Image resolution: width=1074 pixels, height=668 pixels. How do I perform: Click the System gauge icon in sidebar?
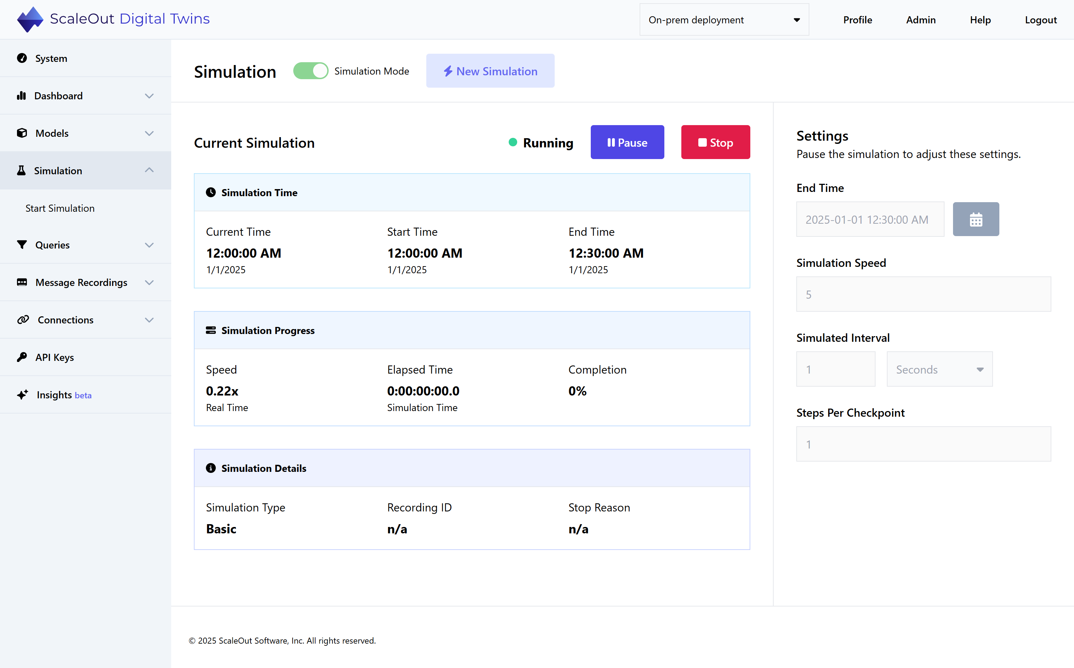[22, 58]
